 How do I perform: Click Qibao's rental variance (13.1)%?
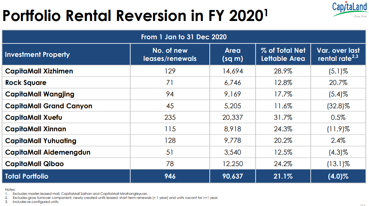(x=338, y=164)
